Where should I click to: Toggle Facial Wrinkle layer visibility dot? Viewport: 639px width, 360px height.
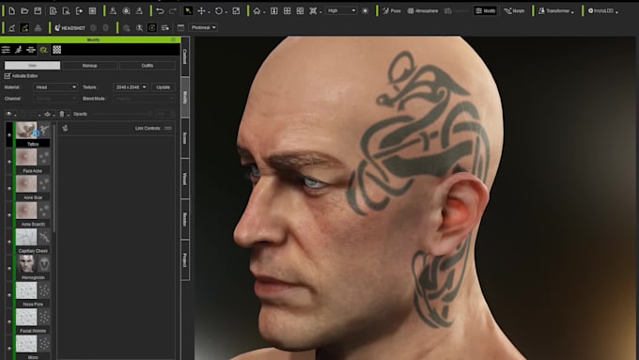click(x=9, y=321)
